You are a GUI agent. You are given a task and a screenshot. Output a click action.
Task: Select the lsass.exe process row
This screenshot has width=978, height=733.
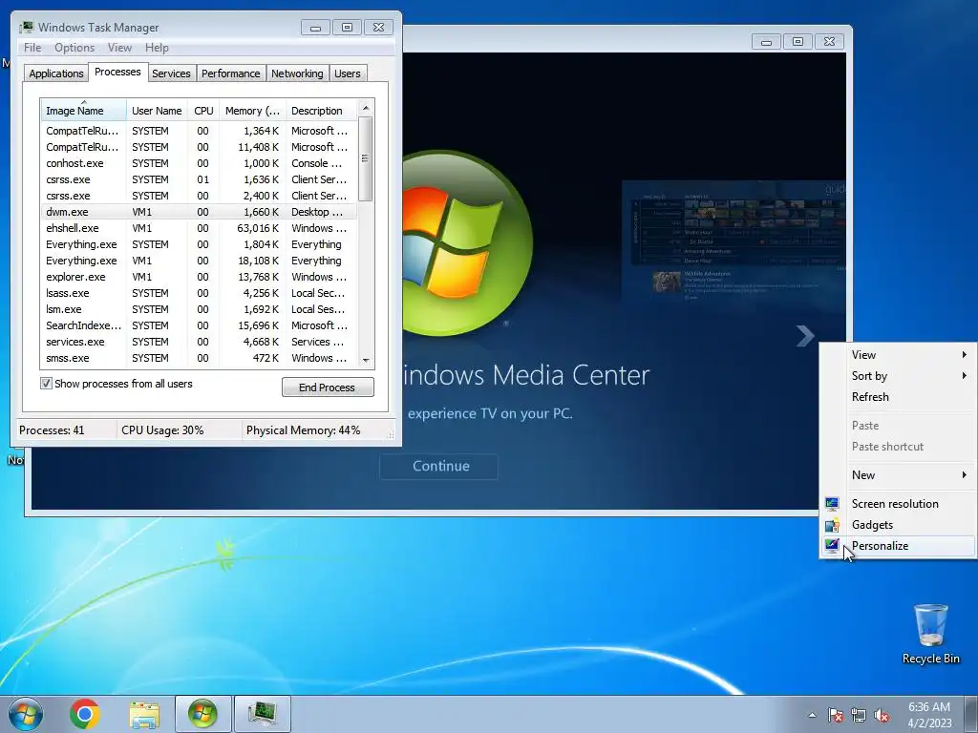[199, 293]
